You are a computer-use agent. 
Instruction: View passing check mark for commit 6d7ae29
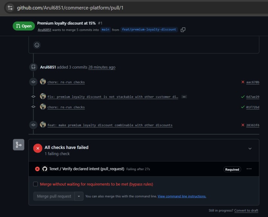click(243, 97)
